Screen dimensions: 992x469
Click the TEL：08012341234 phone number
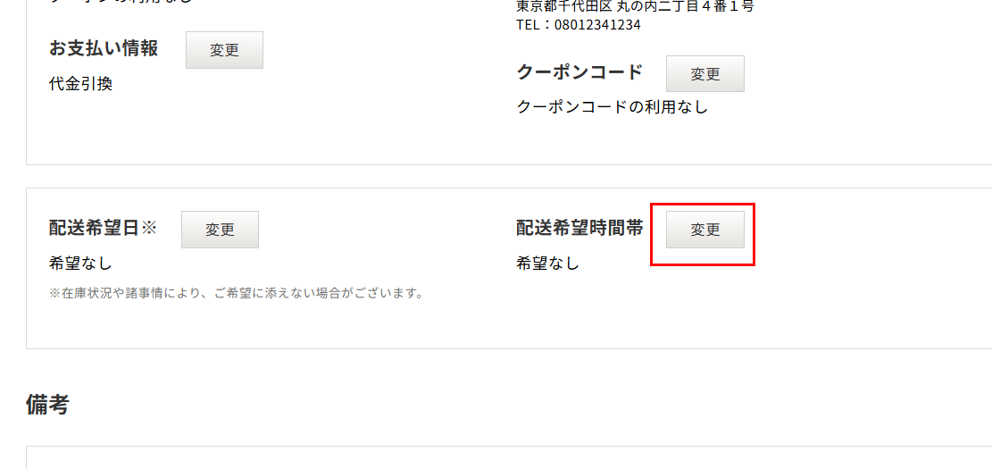click(x=579, y=25)
